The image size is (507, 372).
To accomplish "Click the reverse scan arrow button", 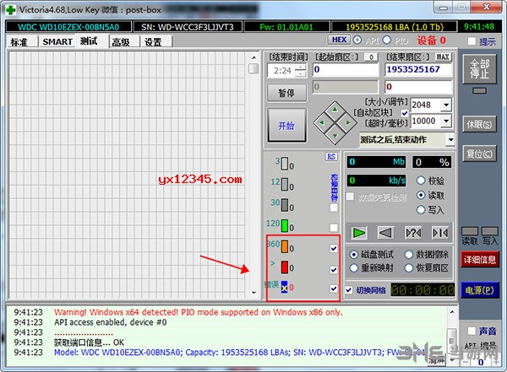I will (x=386, y=233).
